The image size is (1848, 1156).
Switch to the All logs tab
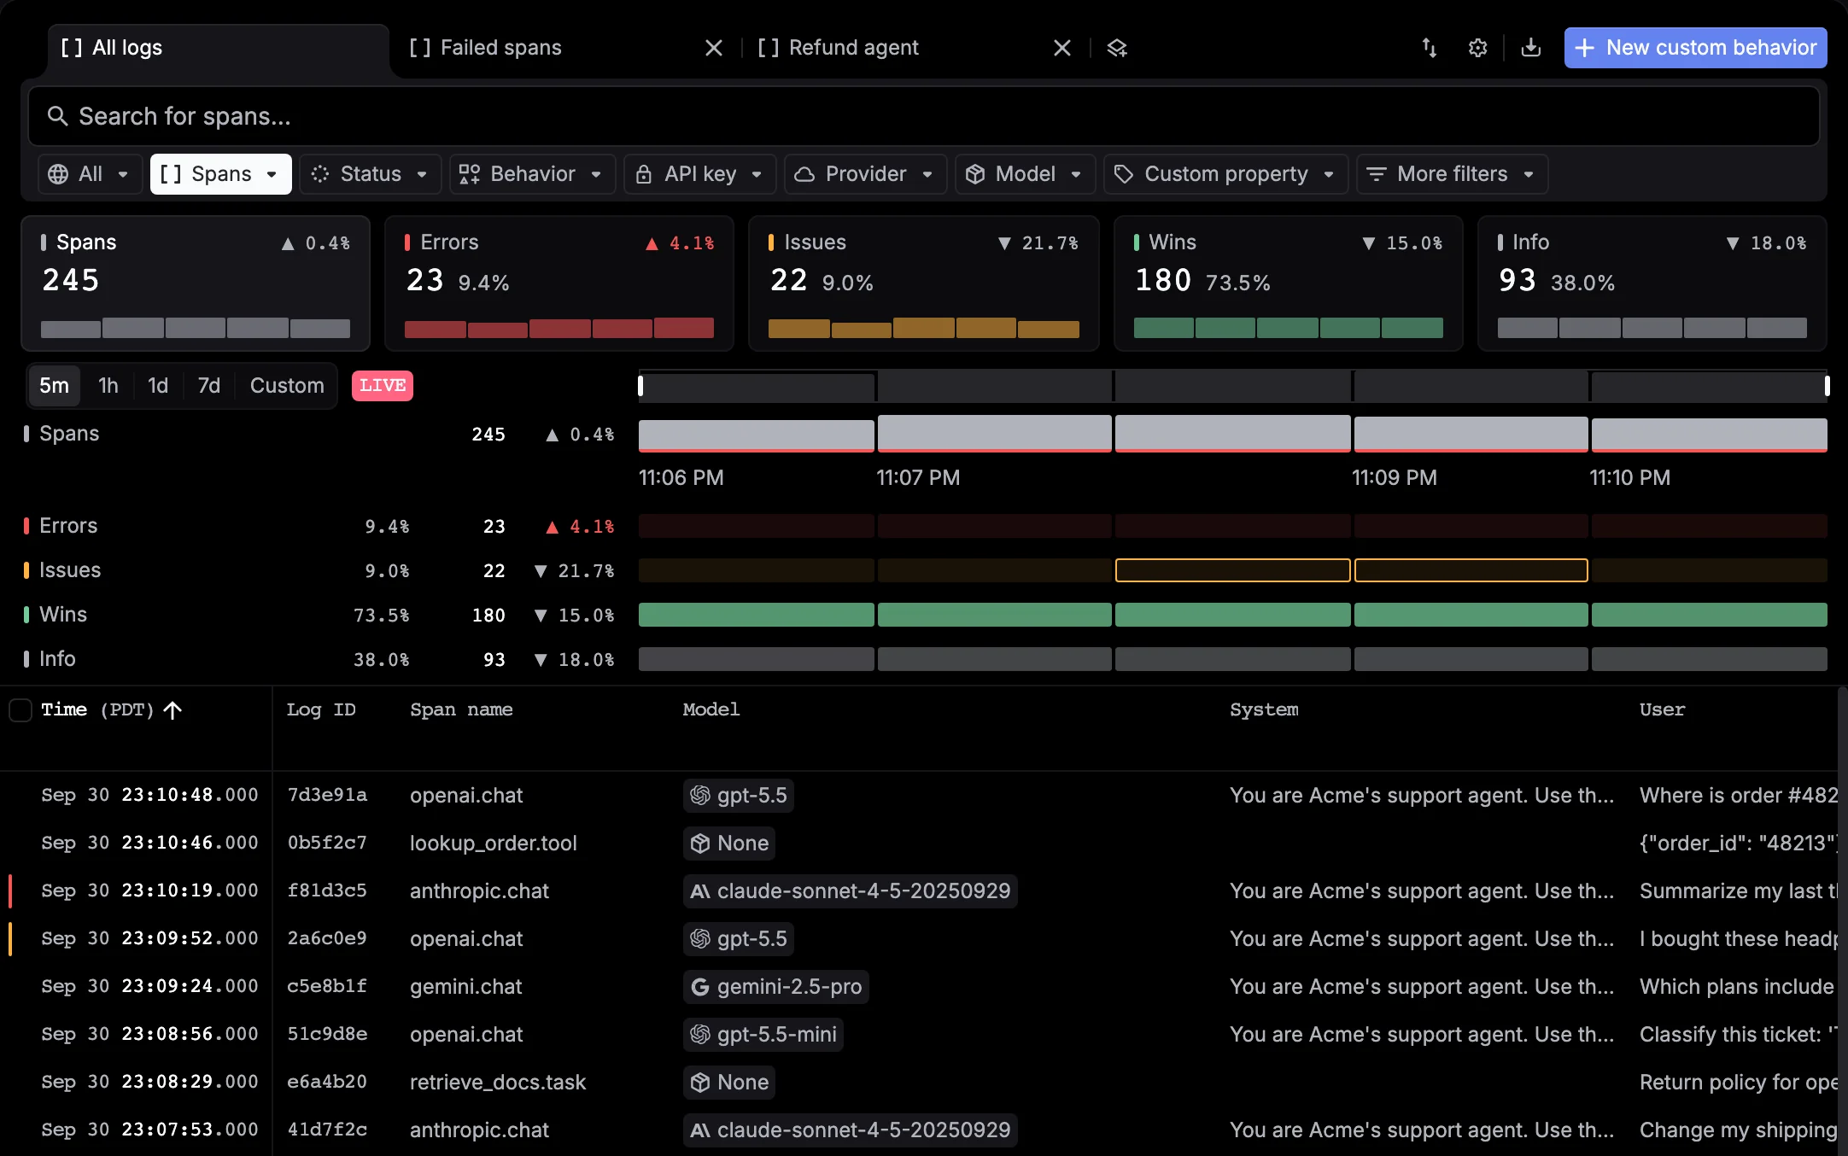(x=218, y=48)
